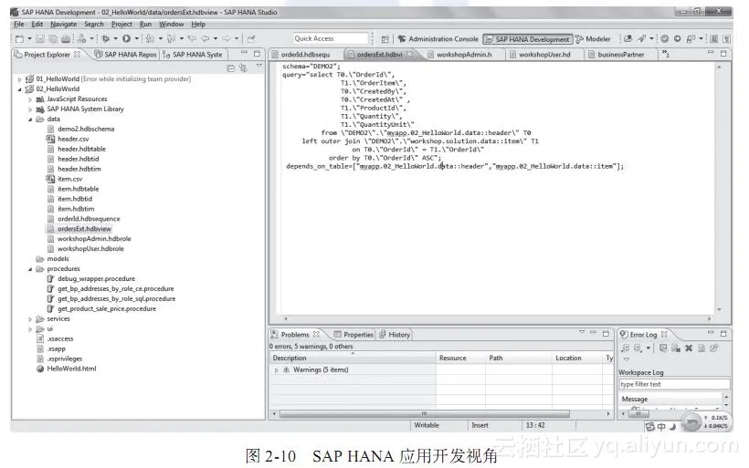Open the Help menu
The width and height of the screenshot is (749, 468).
(x=198, y=25)
